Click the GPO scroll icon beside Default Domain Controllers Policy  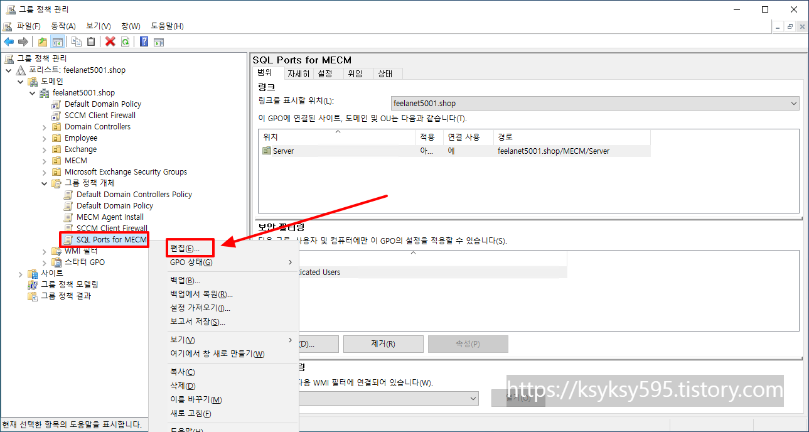click(x=68, y=194)
